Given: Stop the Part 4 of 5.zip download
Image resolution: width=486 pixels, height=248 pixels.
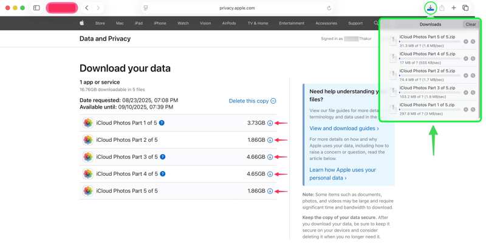Looking at the screenshot, I should (465, 58).
